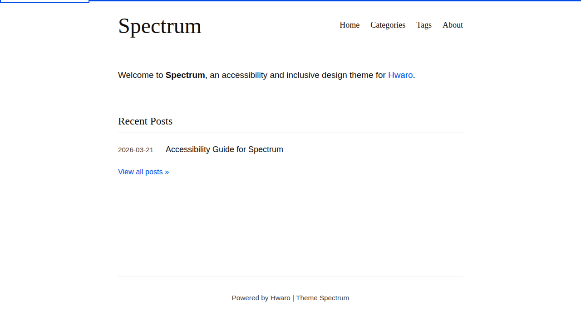Click the Powered by Hwaro footer text
Image resolution: width=581 pixels, height=326 pixels.
point(261,297)
